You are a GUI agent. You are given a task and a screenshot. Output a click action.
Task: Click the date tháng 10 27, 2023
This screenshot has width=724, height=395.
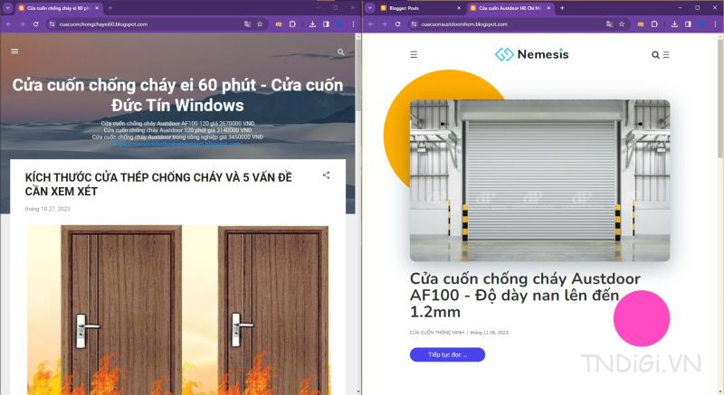tap(47, 209)
